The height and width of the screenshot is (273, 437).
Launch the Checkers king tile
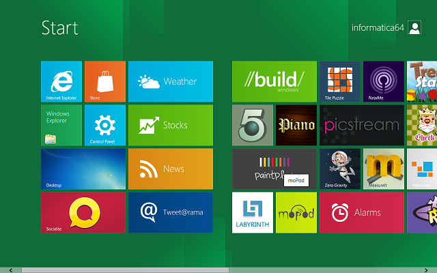(x=422, y=125)
